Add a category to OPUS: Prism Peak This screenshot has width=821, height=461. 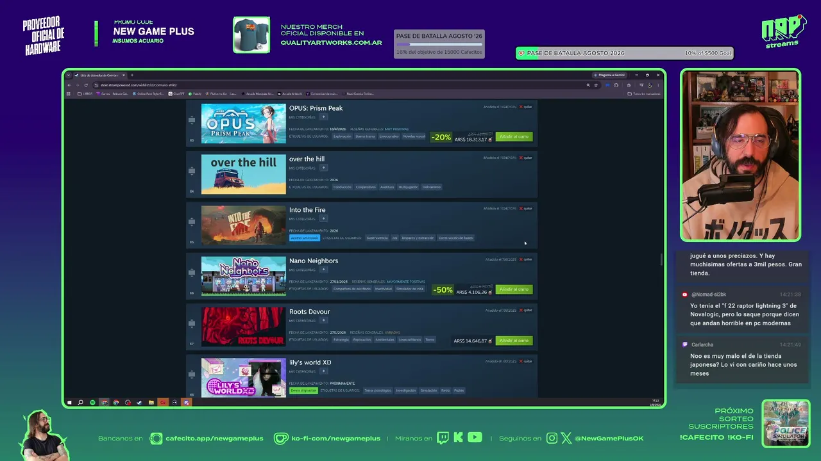pyautogui.click(x=323, y=117)
